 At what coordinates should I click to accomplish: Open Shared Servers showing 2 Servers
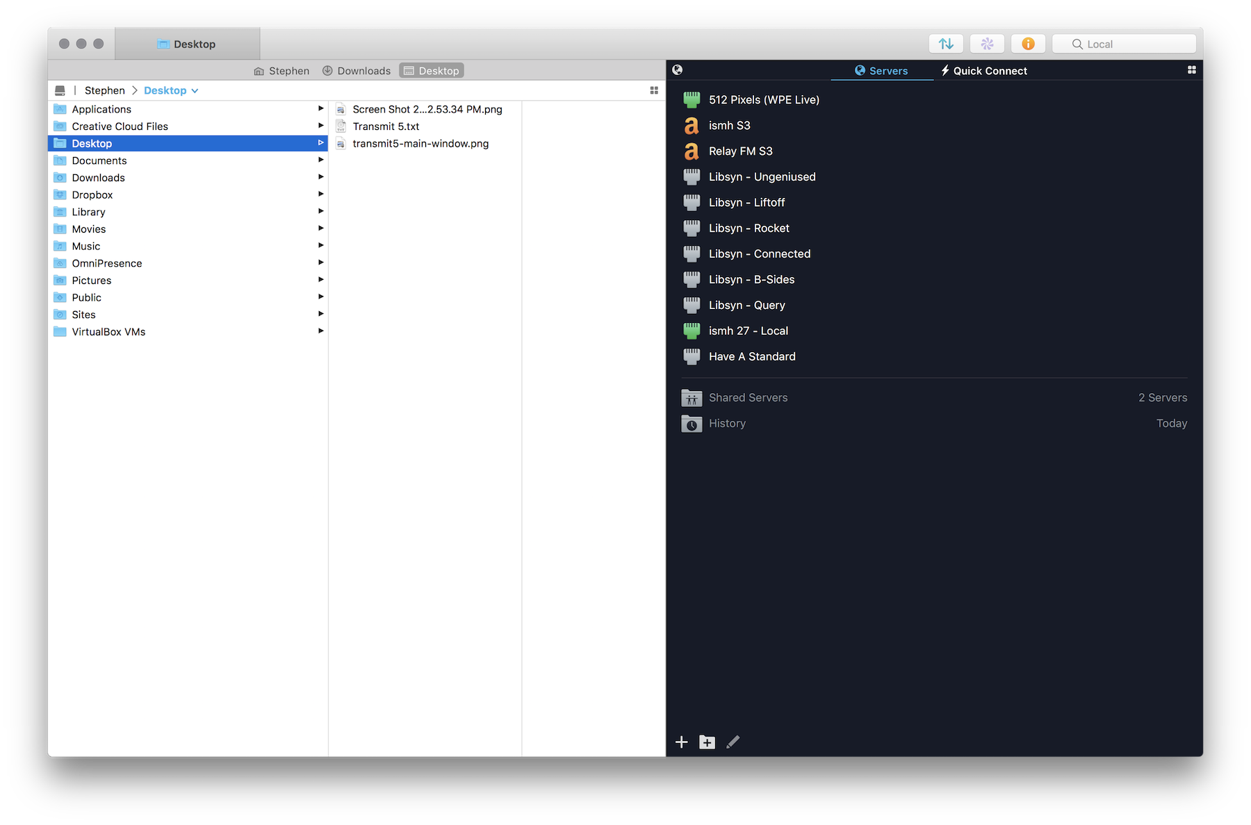pyautogui.click(x=748, y=397)
